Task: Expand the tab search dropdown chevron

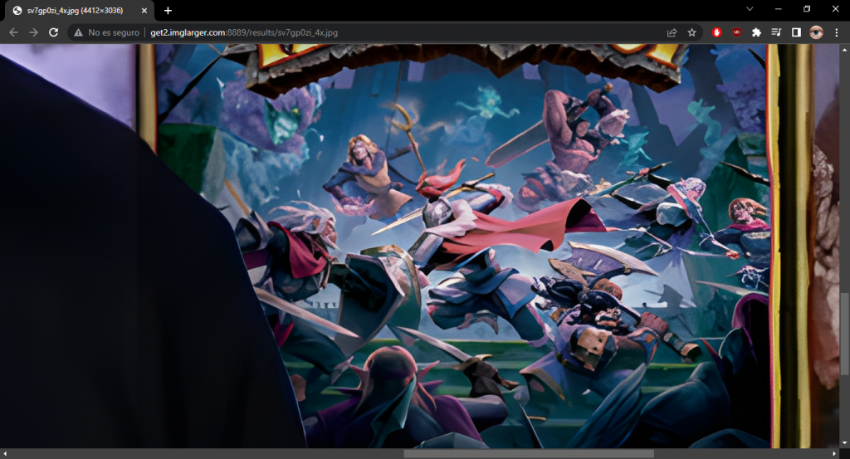Action: (750, 8)
